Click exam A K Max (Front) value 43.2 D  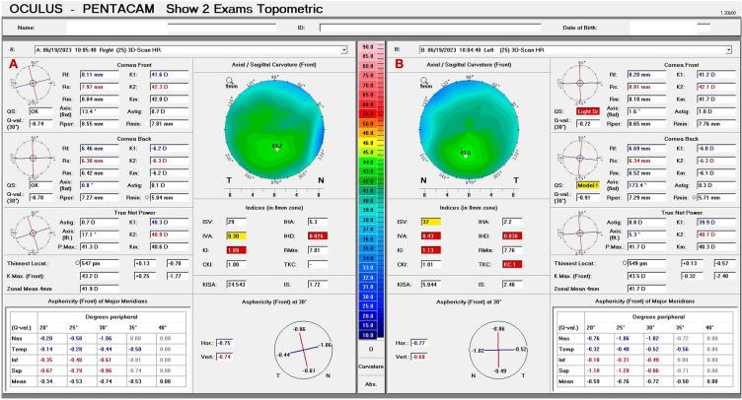[x=100, y=276]
